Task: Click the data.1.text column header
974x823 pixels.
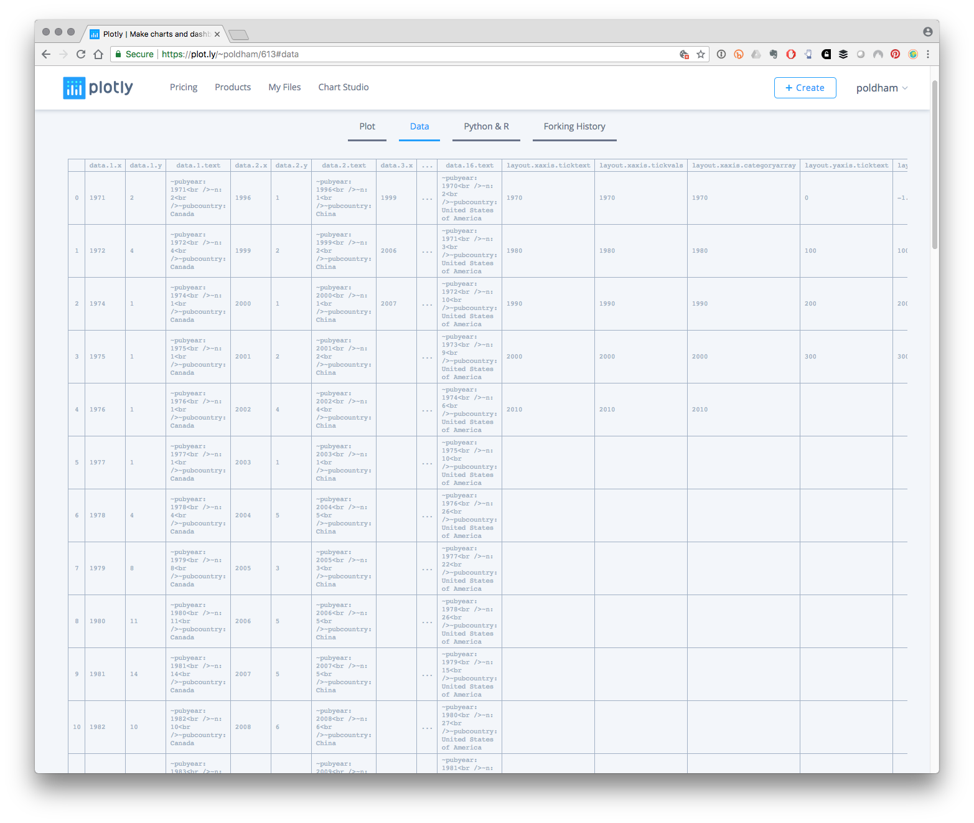Action: 198,166
